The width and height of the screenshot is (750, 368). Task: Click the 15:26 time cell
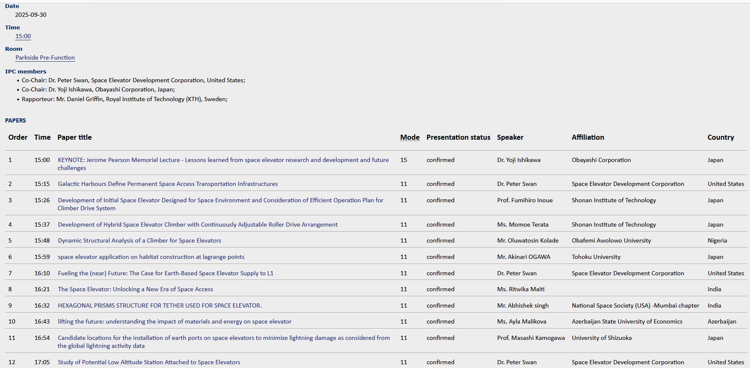click(x=42, y=200)
